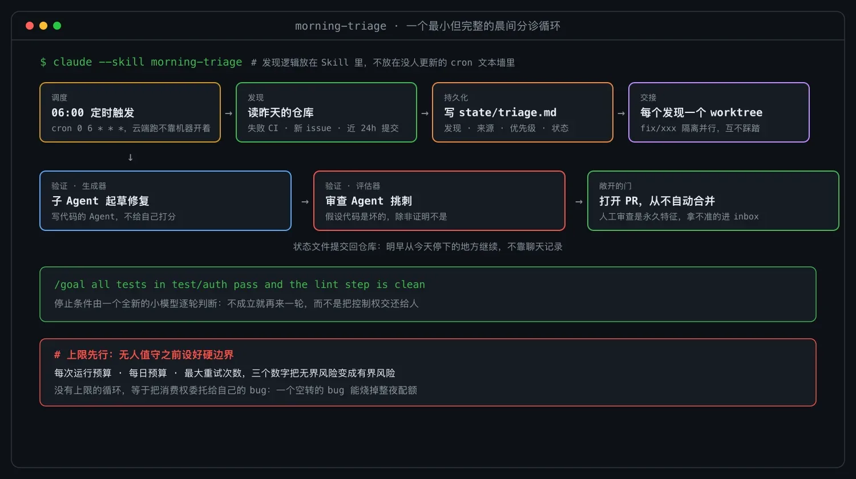
Task: Click 发现 · 来源 · 优先级 · 状态 text
Action: click(506, 128)
